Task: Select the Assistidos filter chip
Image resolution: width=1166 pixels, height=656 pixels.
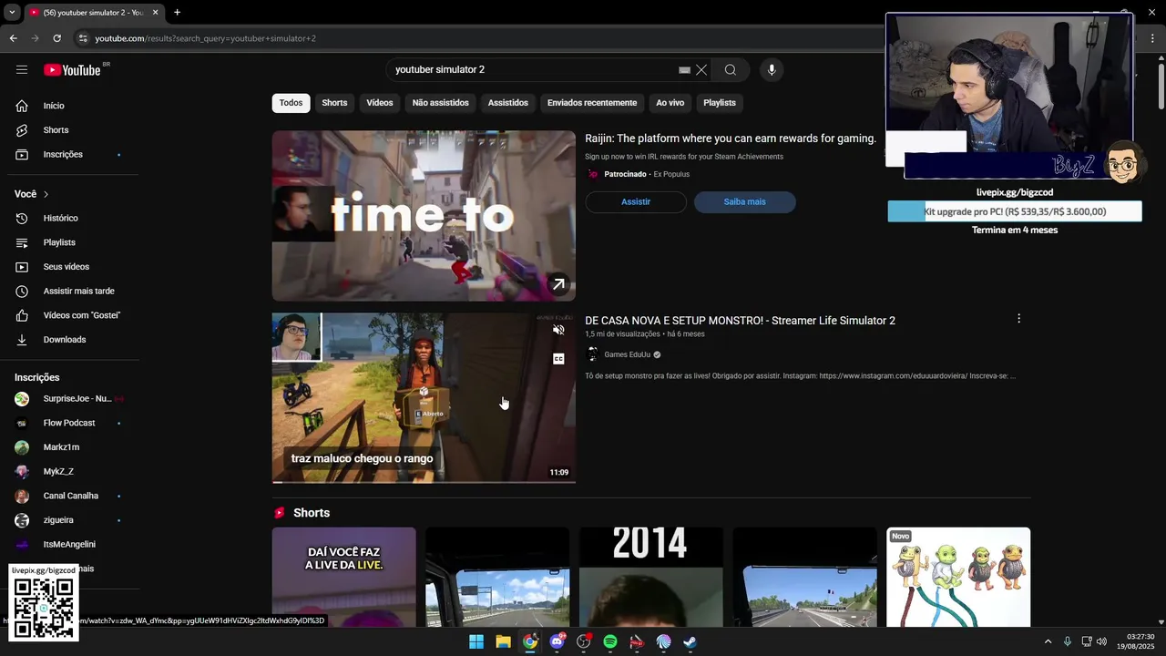Action: [507, 103]
